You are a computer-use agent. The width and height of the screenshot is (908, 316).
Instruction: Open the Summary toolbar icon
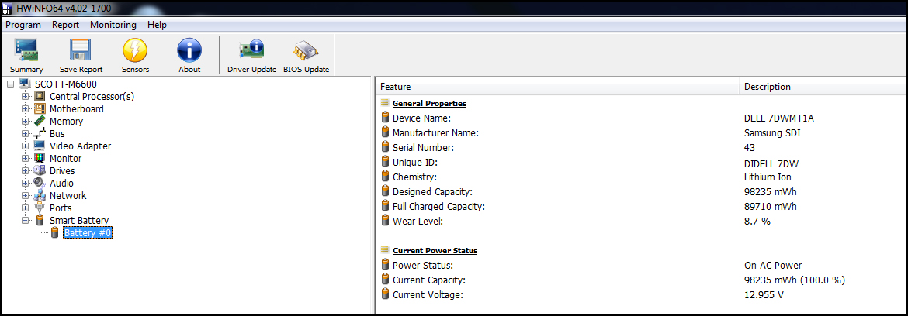[x=26, y=51]
